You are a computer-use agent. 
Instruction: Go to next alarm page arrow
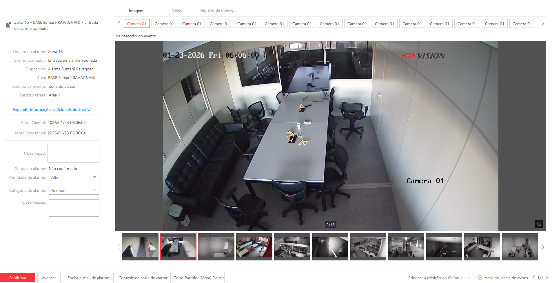click(x=547, y=277)
